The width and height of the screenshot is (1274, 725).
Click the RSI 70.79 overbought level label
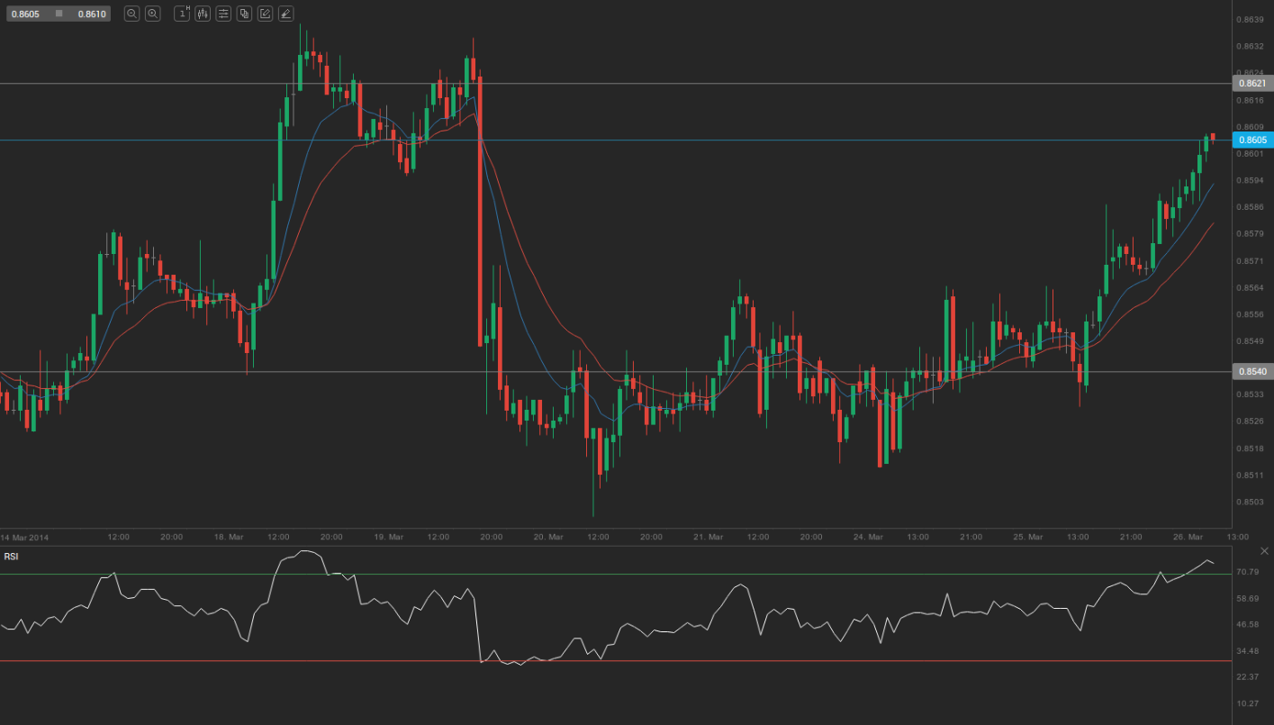pyautogui.click(x=1247, y=572)
